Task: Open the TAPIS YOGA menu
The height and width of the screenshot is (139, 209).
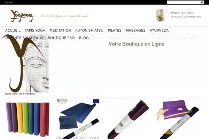Action: pyautogui.click(x=35, y=30)
